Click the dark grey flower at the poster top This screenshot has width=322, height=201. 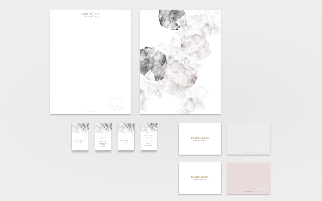(x=172, y=19)
